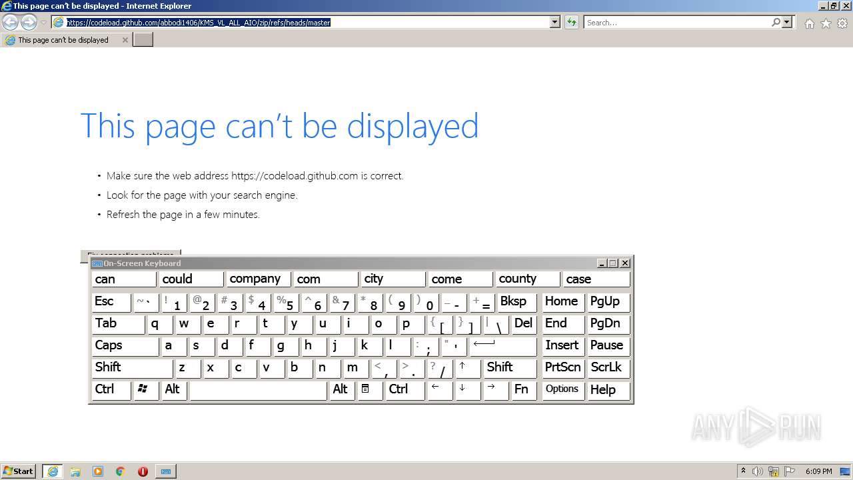Image resolution: width=853 pixels, height=480 pixels.
Task: Toggle the right Ctrl key
Action: coord(405,390)
